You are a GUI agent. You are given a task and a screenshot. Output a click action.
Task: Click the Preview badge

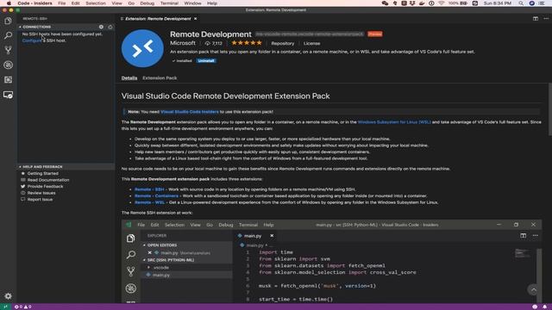pyautogui.click(x=375, y=34)
